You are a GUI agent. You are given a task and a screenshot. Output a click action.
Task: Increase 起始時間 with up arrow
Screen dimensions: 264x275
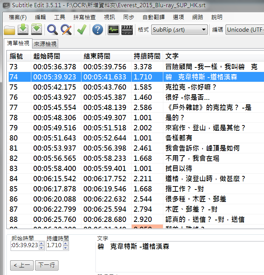pos(41,243)
